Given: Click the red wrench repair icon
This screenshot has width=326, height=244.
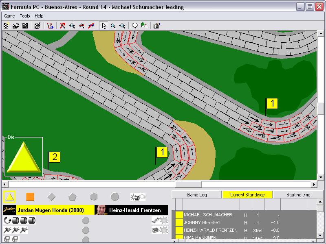Looking at the screenshot, I should pyautogui.click(x=62, y=26).
